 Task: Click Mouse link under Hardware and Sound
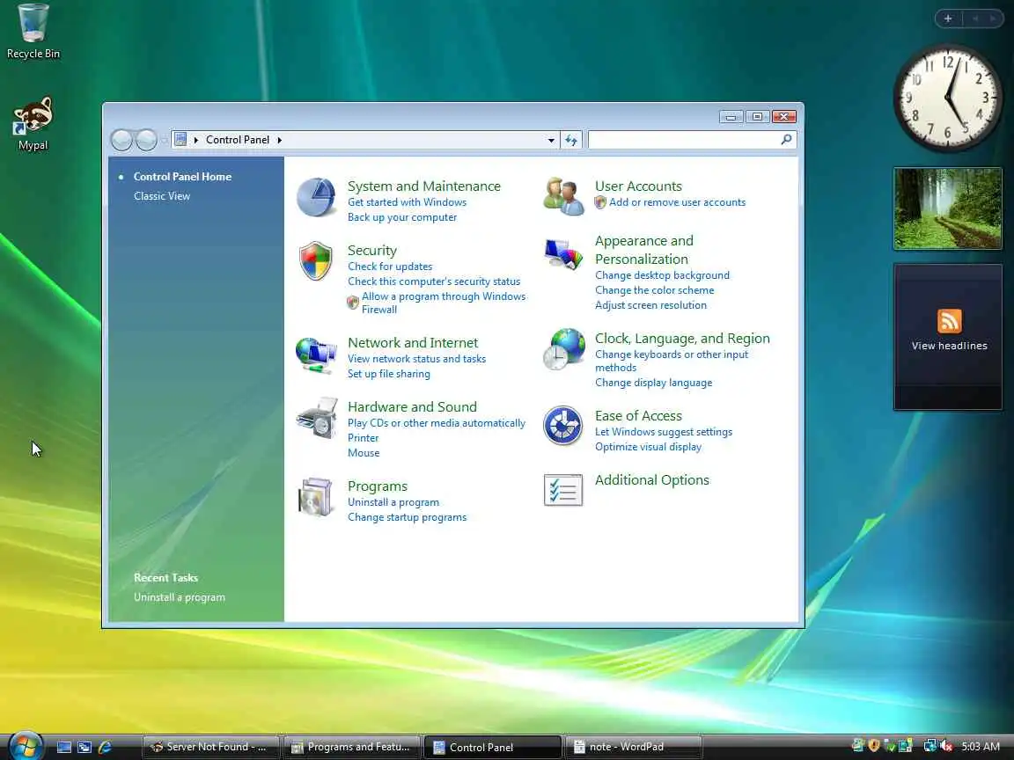click(364, 453)
